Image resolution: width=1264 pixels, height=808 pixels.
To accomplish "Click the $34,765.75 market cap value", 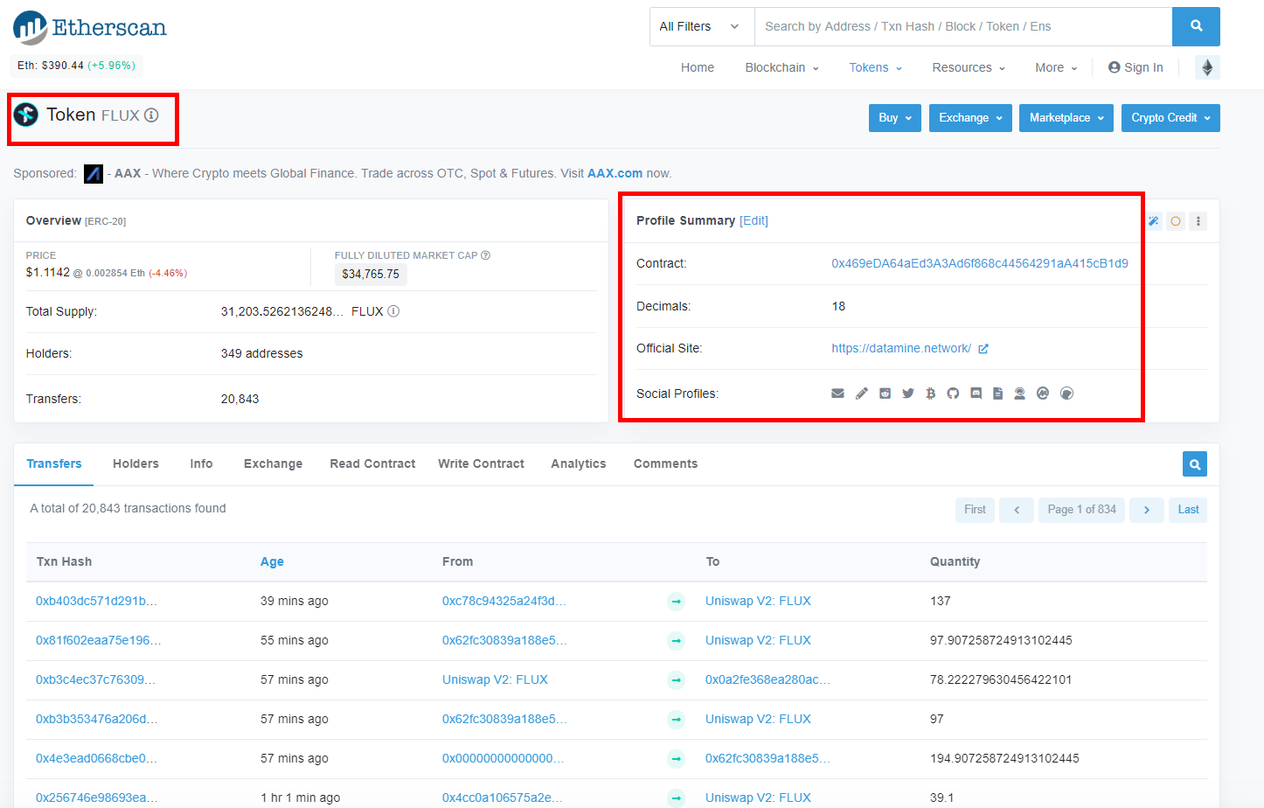I will point(371,275).
